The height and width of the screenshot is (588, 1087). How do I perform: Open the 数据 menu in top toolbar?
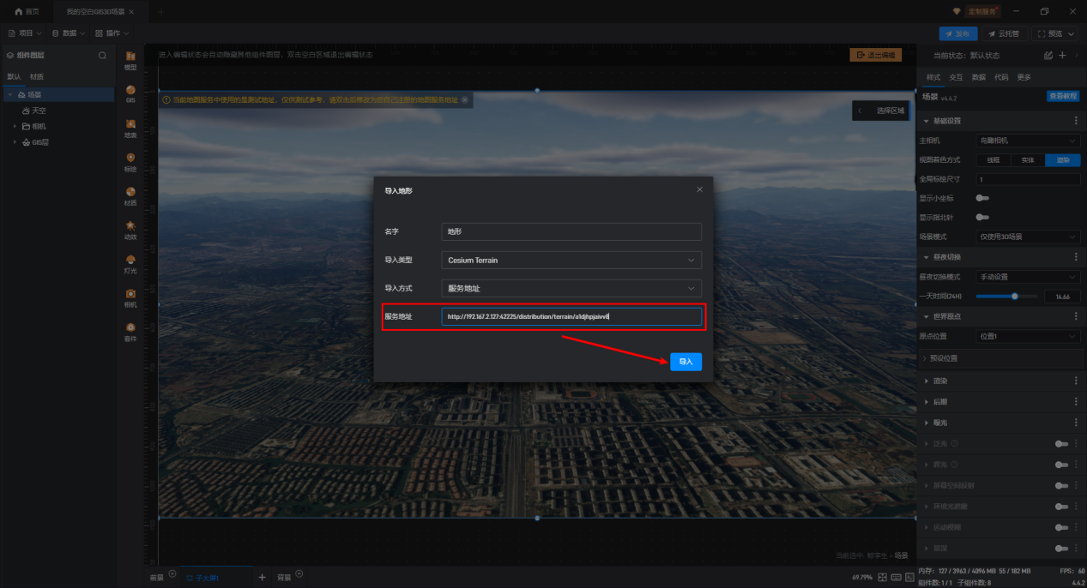[x=69, y=33]
